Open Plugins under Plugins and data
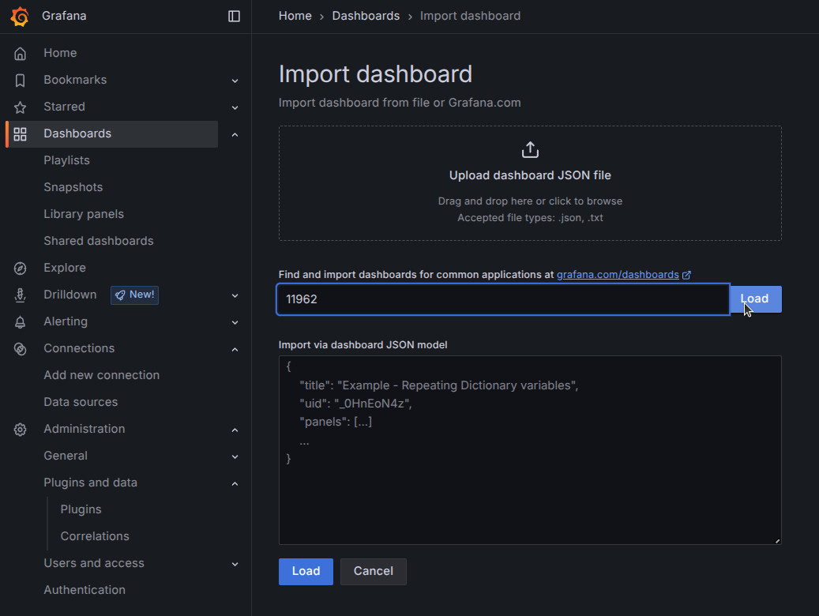819x616 pixels. 81,509
